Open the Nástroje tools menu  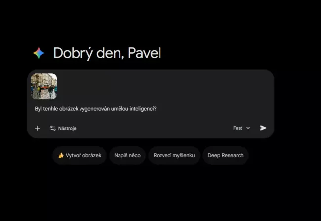click(x=63, y=128)
